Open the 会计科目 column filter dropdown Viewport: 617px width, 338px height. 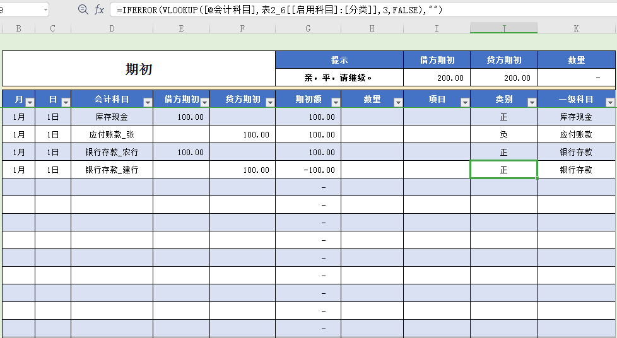[x=148, y=103]
